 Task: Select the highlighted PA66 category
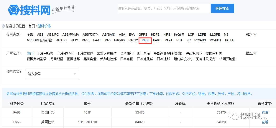(145, 40)
